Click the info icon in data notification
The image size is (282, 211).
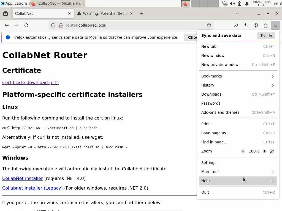pos(8,37)
